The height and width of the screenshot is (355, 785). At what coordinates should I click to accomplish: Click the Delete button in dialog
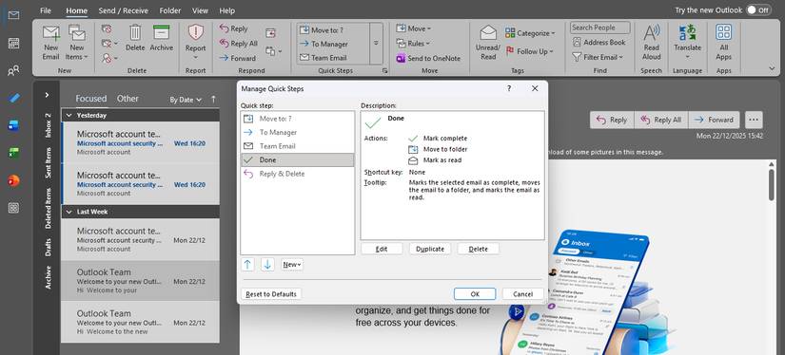pyautogui.click(x=478, y=249)
